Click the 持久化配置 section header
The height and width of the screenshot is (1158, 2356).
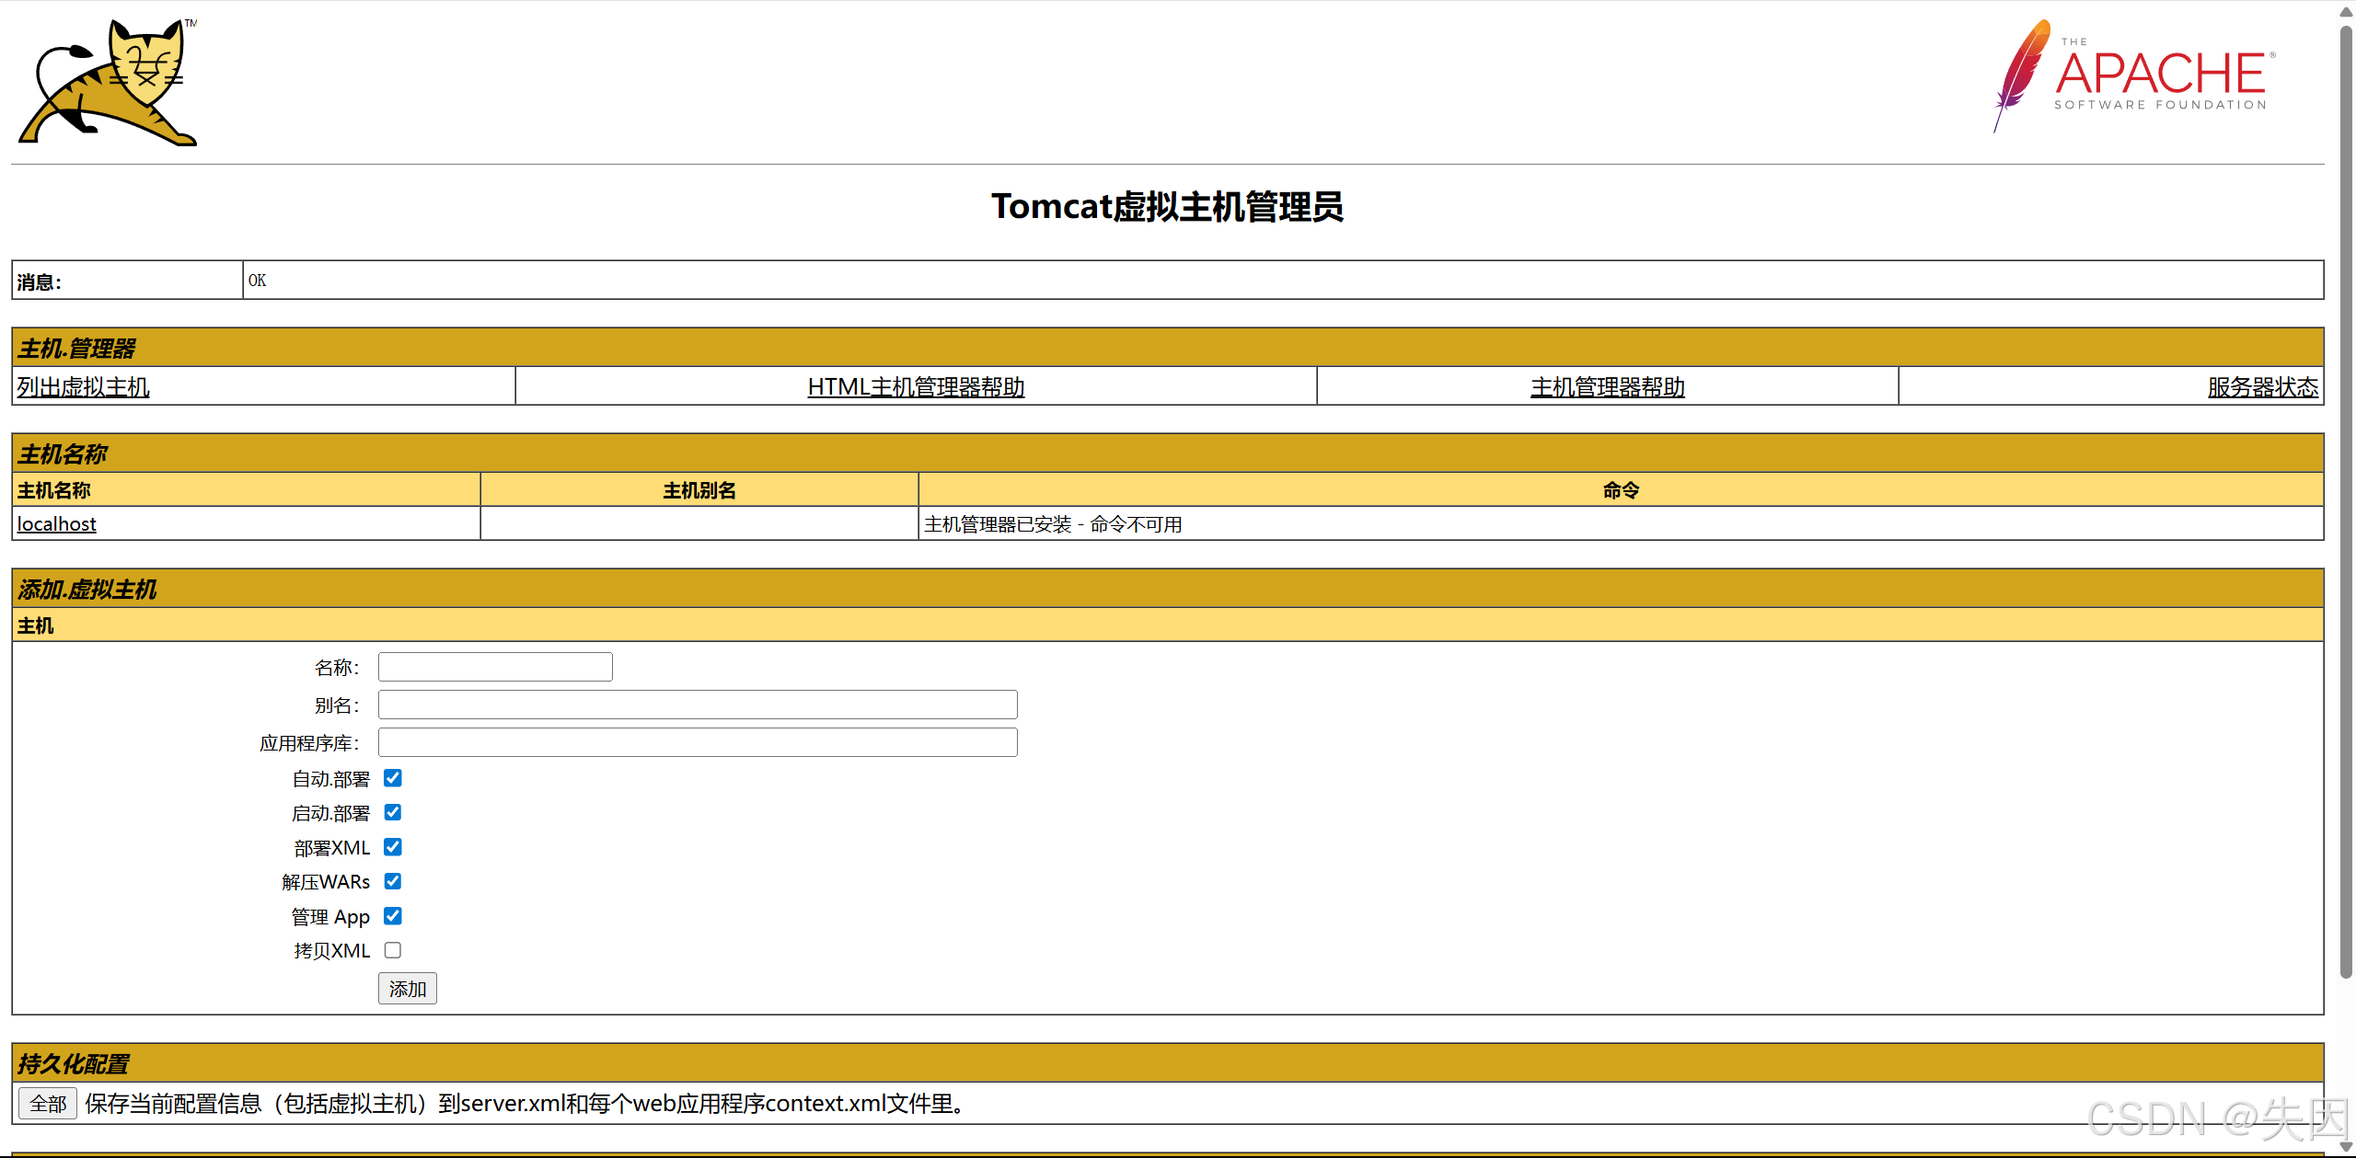coord(1168,1063)
